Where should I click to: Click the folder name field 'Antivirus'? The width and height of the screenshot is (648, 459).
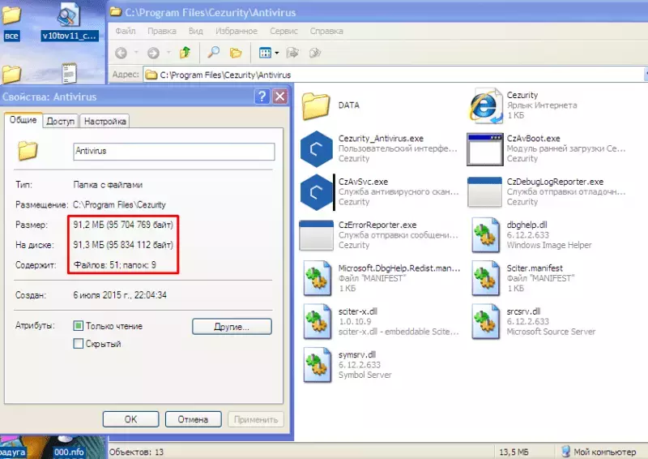point(174,152)
